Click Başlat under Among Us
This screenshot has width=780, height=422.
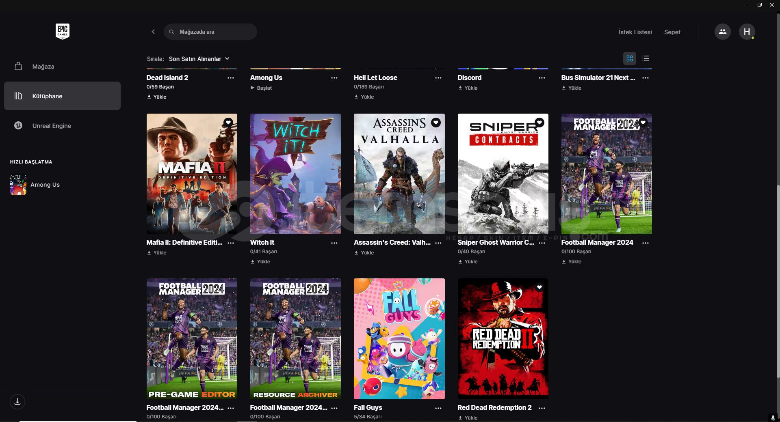(x=261, y=88)
